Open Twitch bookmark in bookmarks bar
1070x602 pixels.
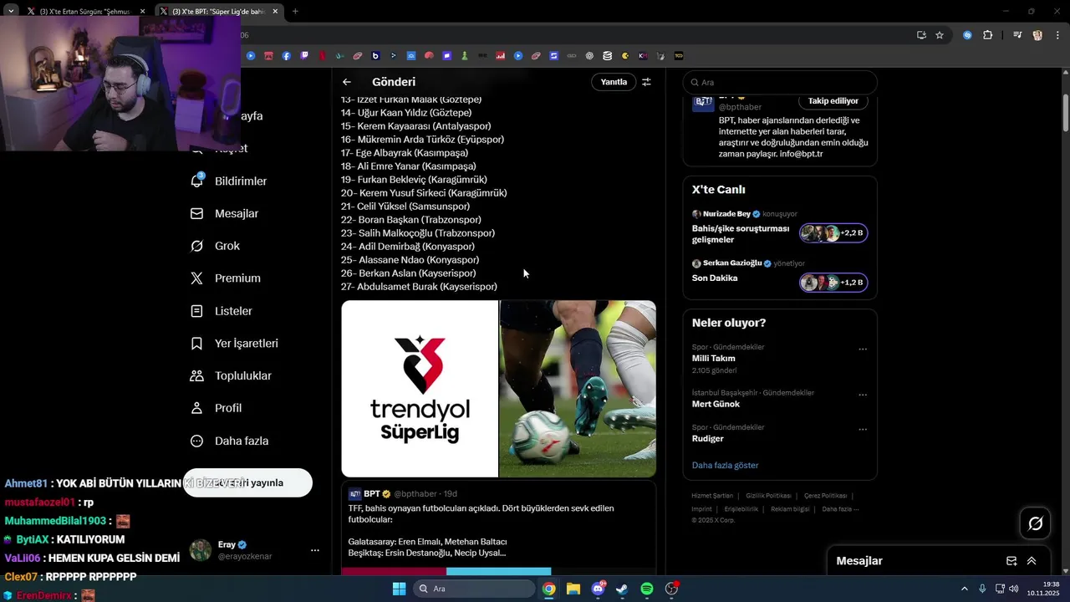coord(304,56)
